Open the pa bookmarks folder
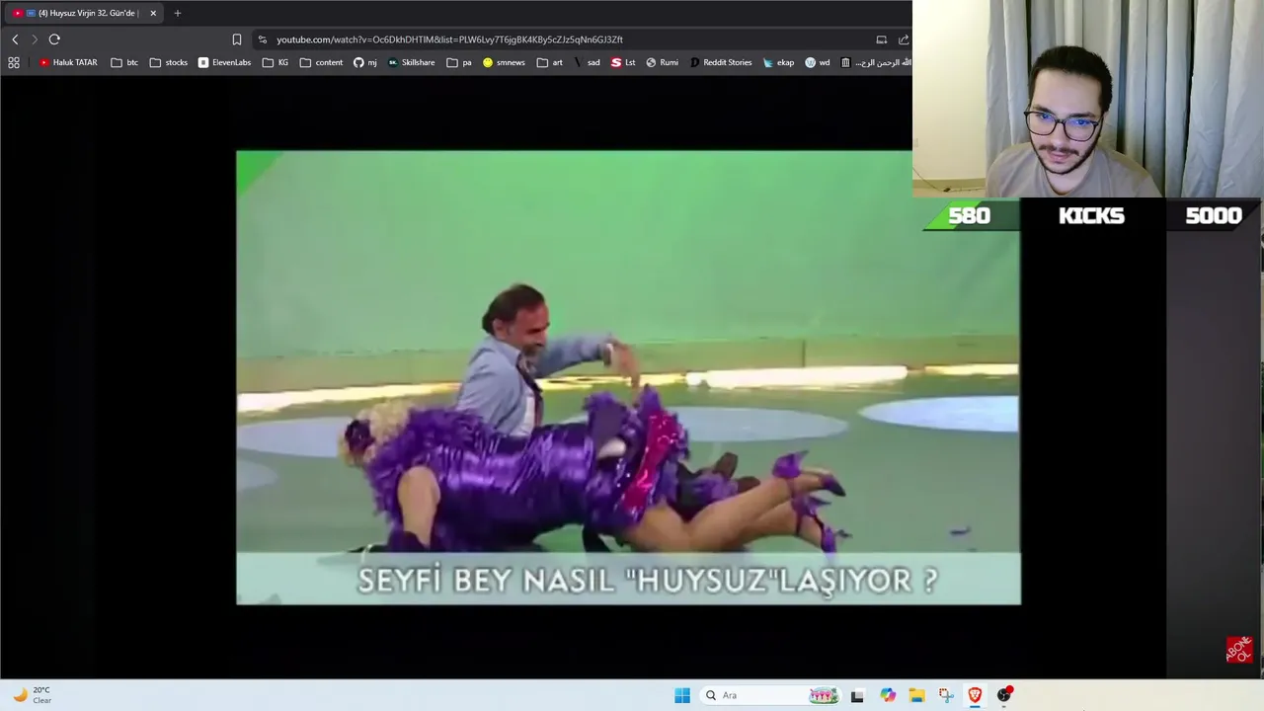Viewport: 1264px width, 711px height. tap(459, 62)
